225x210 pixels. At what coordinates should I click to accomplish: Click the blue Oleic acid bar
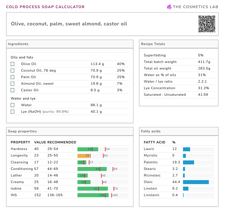[x=196, y=182]
